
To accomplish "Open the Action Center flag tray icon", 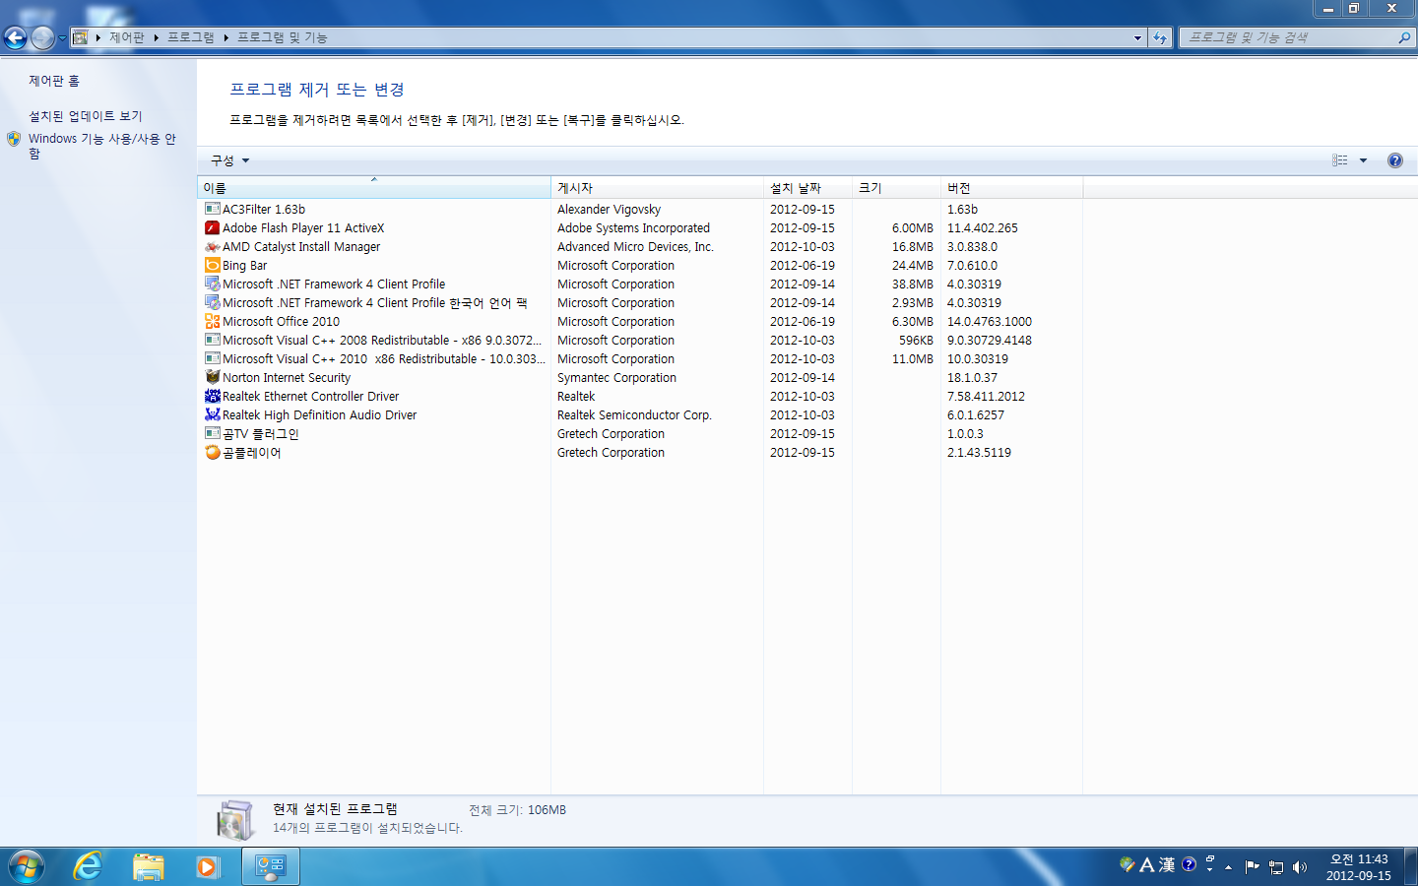I will (1252, 867).
